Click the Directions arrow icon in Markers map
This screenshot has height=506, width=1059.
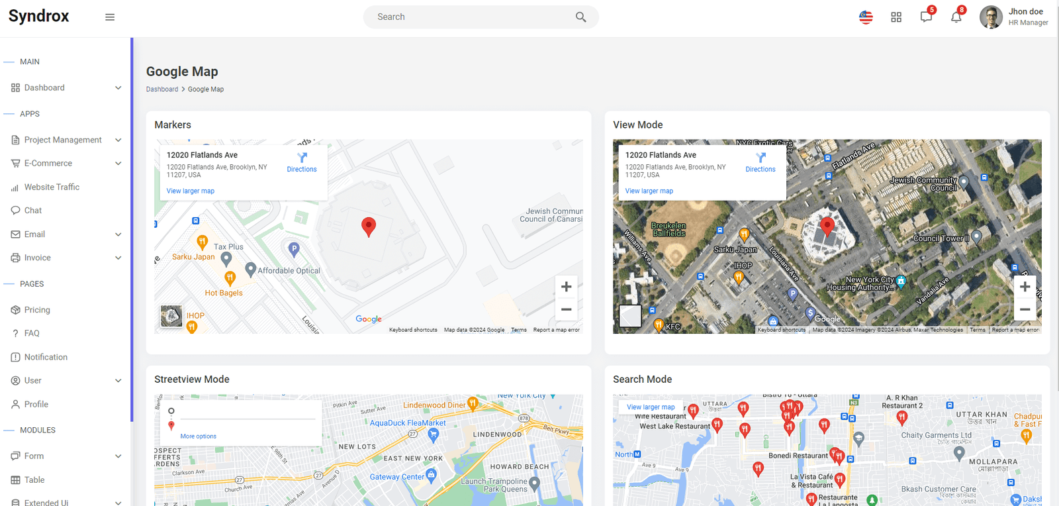tap(302, 158)
